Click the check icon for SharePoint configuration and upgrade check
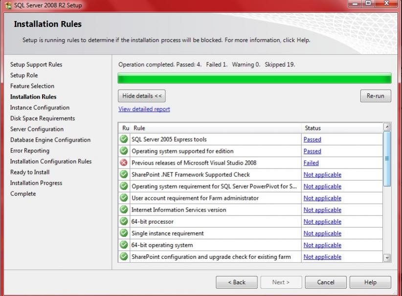Viewport: 402px width, 296px height. (x=124, y=256)
